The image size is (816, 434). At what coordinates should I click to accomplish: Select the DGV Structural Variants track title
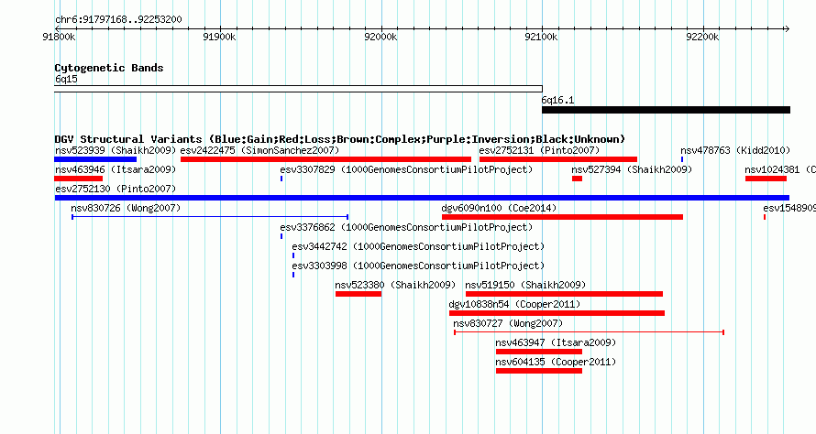[340, 139]
